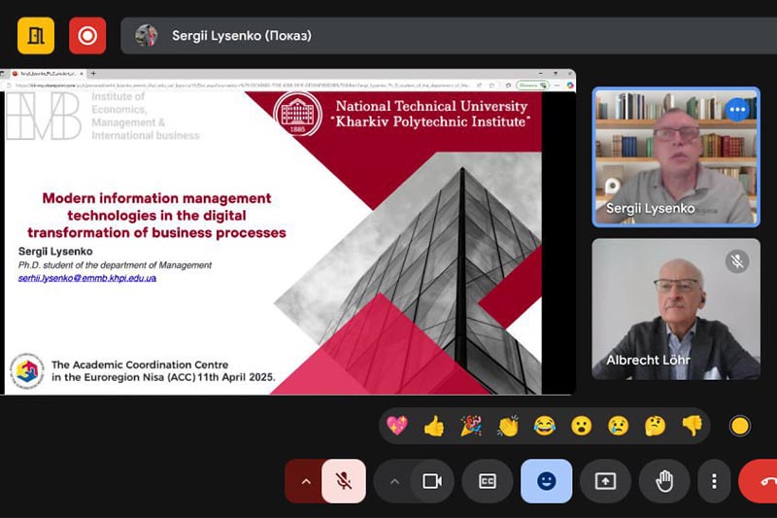Send crying face reaction
Viewport: 777px width, 518px height.
tap(618, 426)
